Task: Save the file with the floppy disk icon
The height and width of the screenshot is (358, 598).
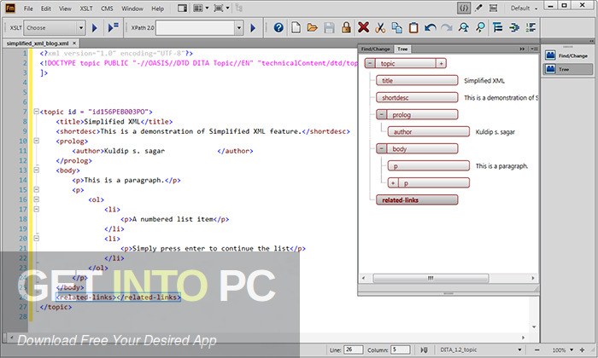Action: [x=329, y=27]
